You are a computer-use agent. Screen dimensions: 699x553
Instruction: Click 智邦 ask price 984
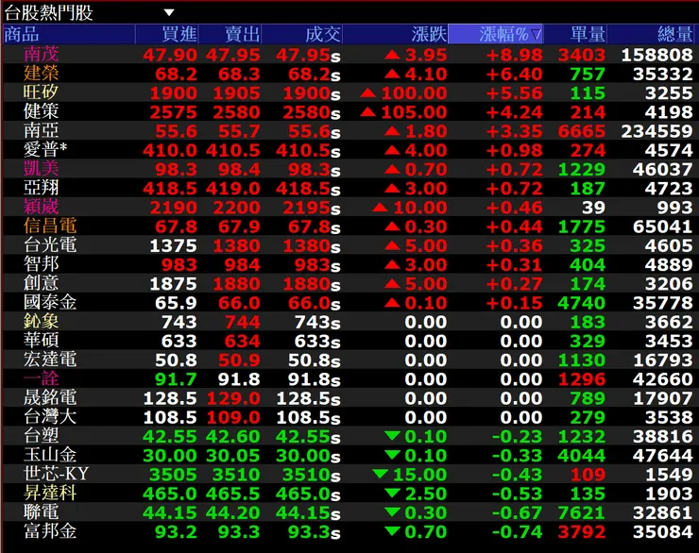(x=243, y=265)
